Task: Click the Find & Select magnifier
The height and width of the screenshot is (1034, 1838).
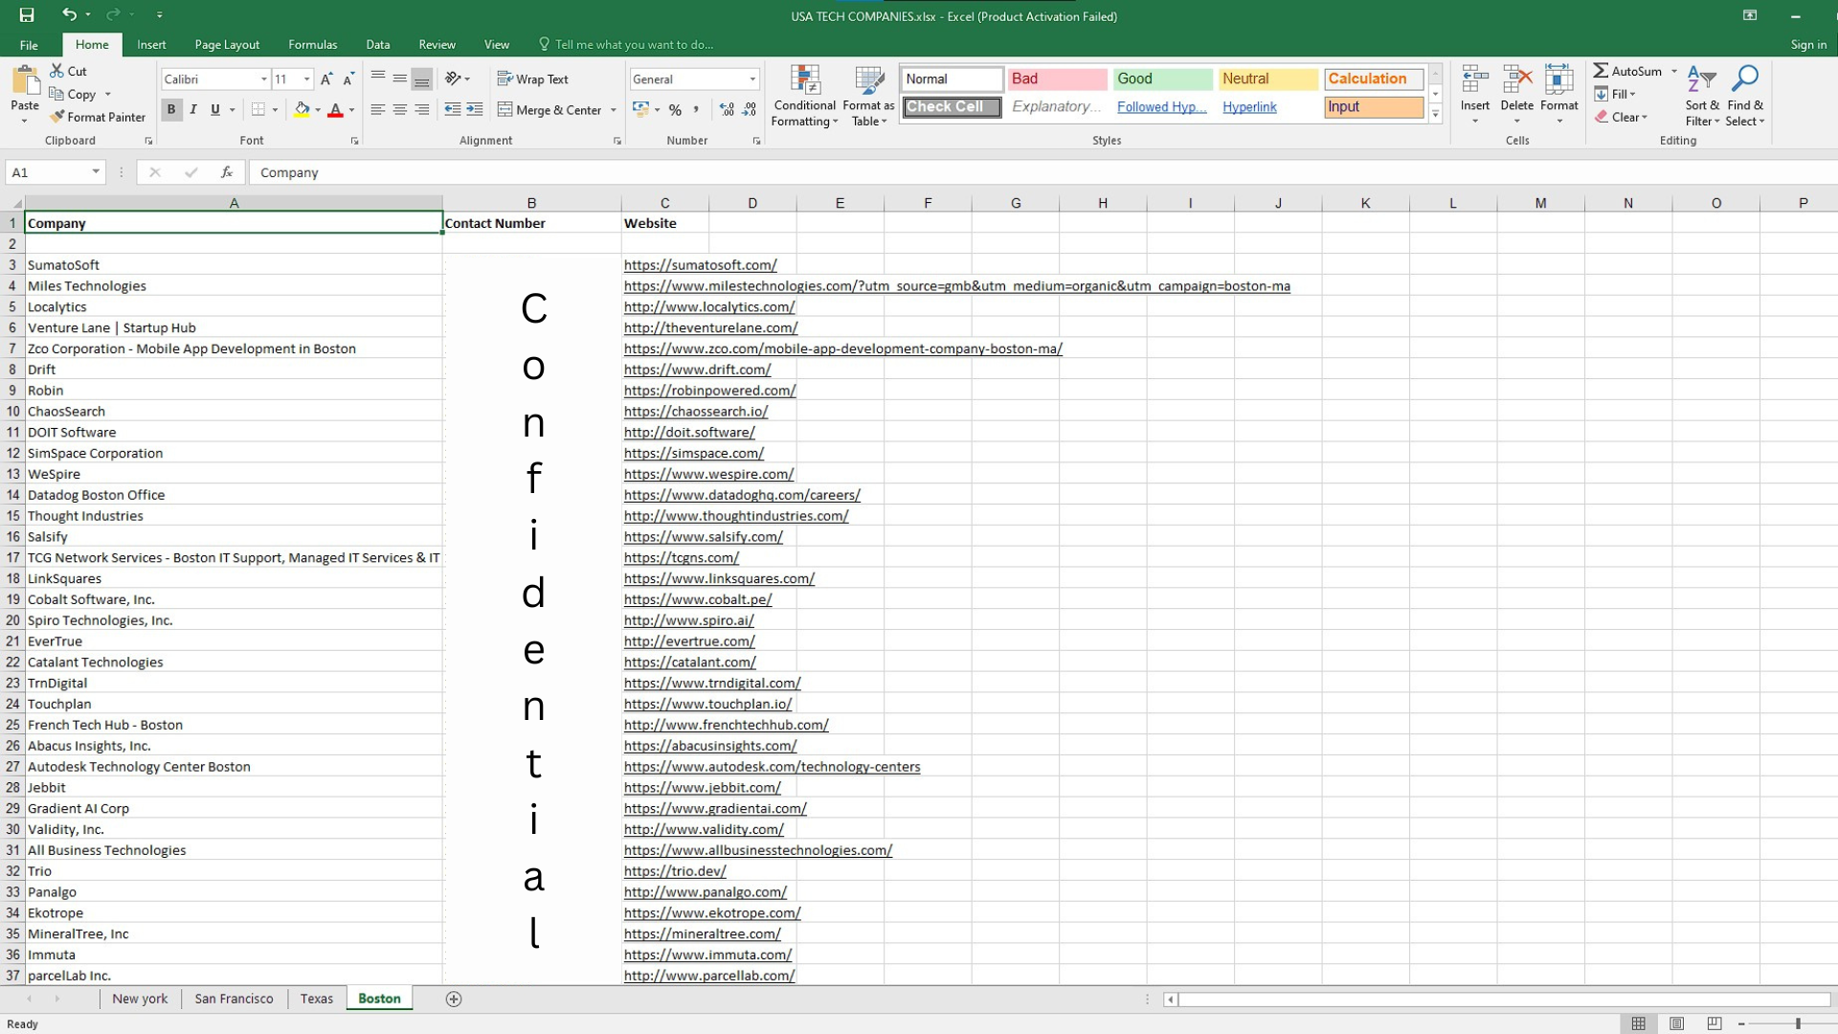Action: pyautogui.click(x=1744, y=94)
